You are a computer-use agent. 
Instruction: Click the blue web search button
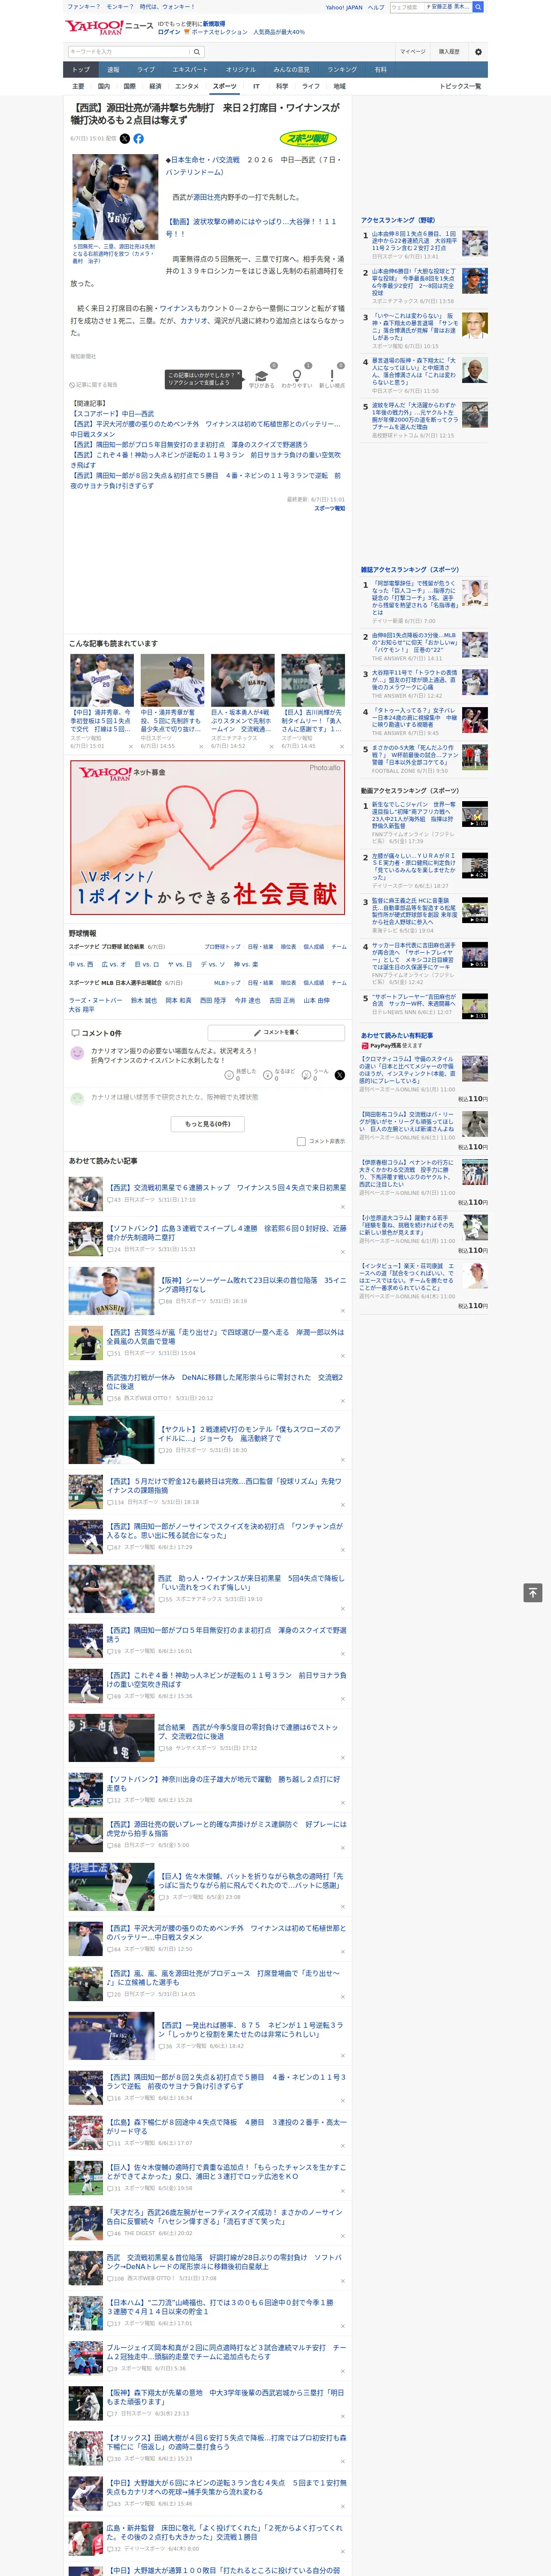pyautogui.click(x=478, y=7)
